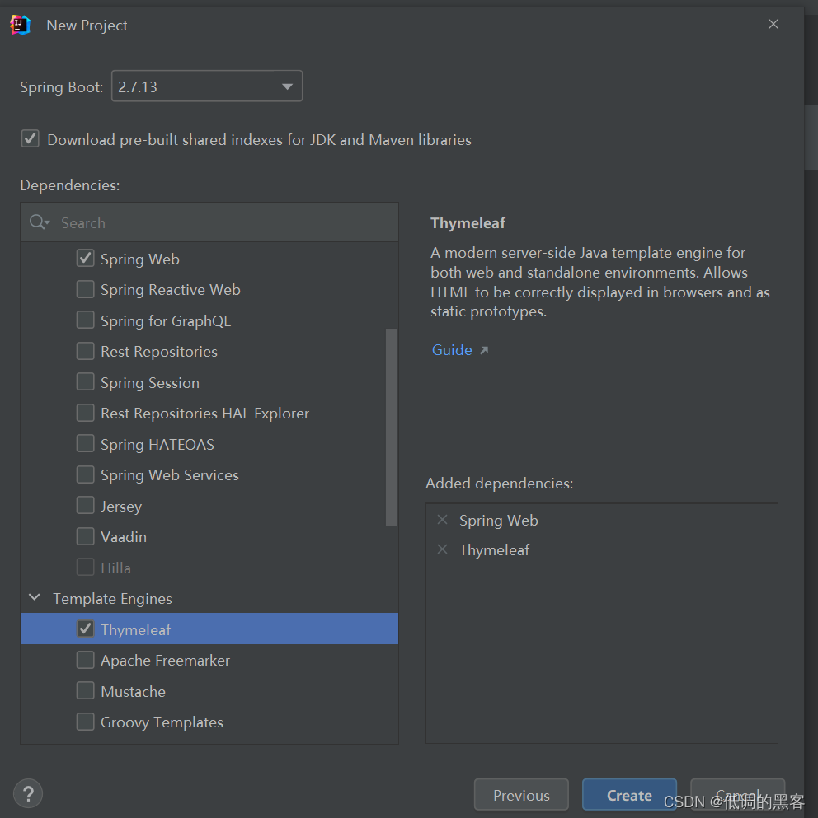This screenshot has height=818, width=818.
Task: Check Groovy Templates
Action: tap(85, 722)
